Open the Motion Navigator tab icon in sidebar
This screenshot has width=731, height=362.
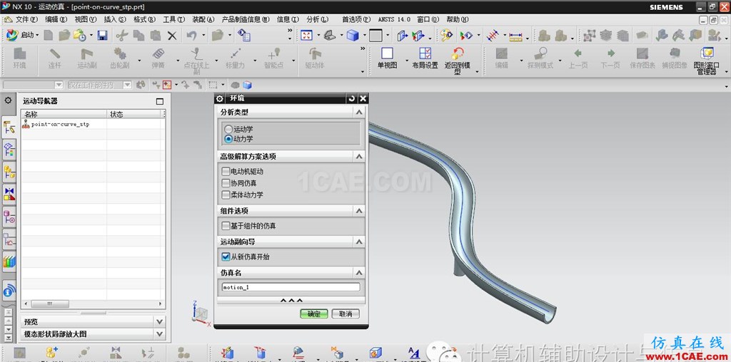pos(9,128)
